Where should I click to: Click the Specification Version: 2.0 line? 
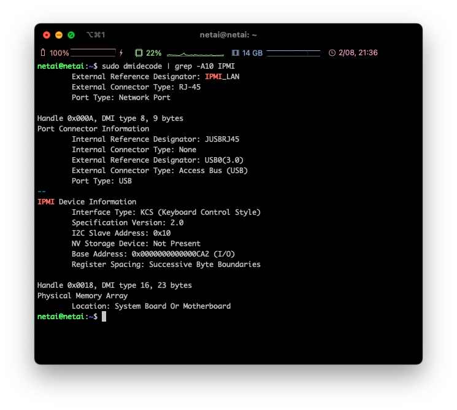coord(128,223)
